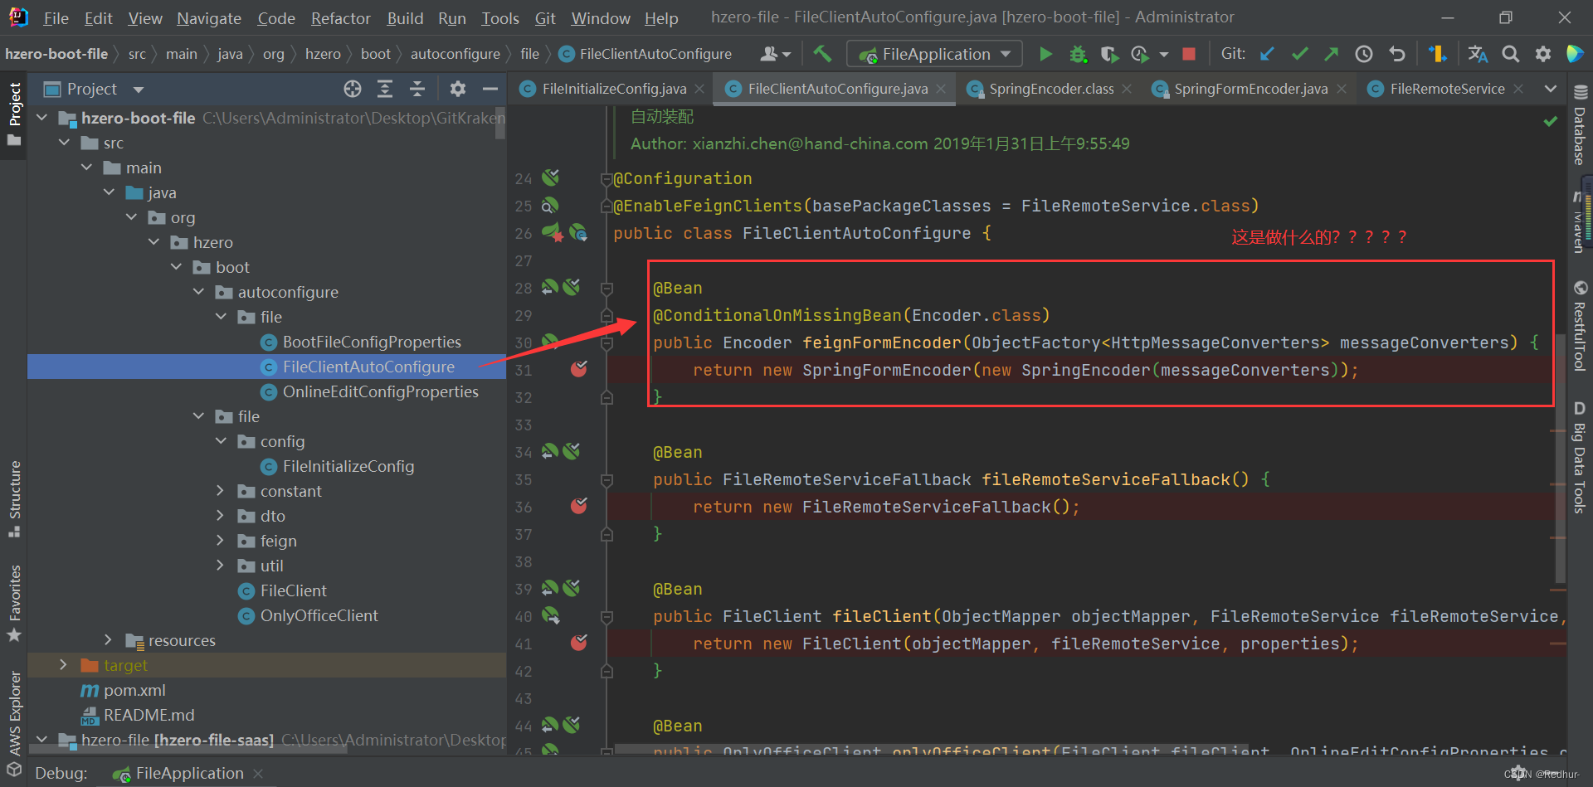
Task: Expand the resources folder
Action: click(108, 640)
